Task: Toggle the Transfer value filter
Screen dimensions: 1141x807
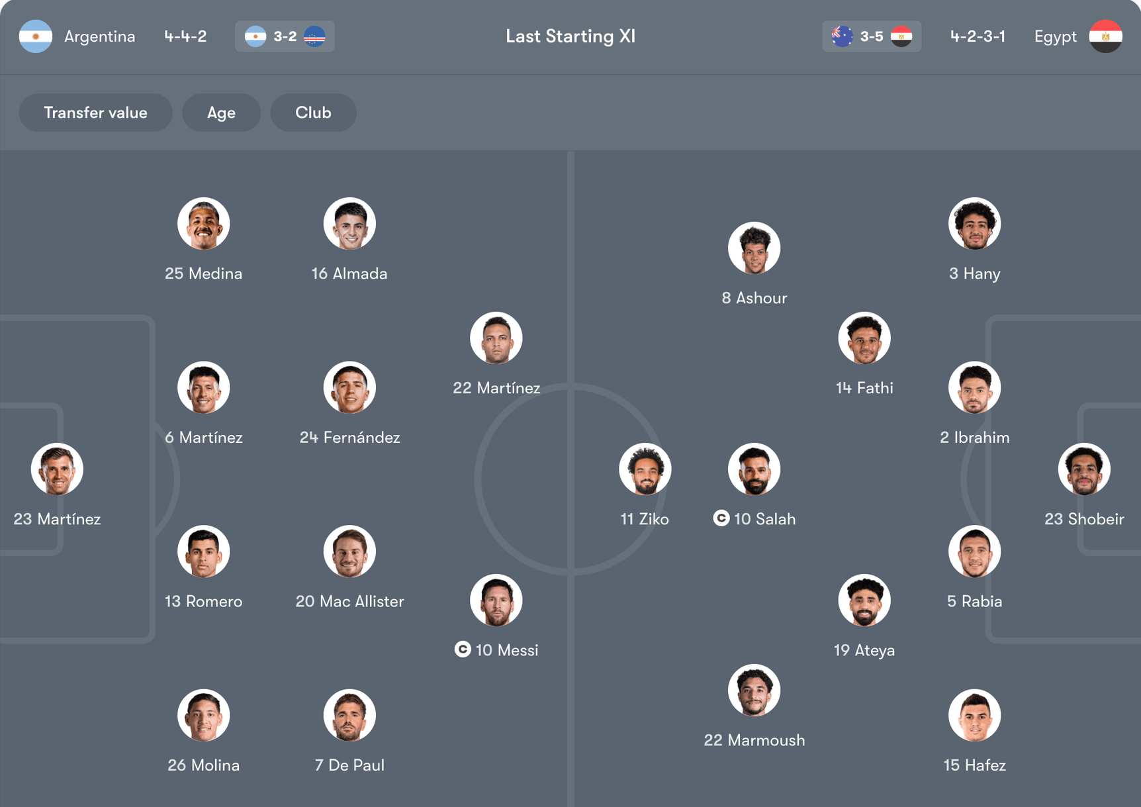Action: pos(96,113)
